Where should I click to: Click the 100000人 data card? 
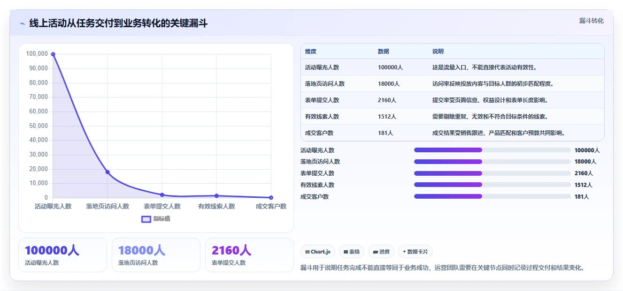[x=63, y=255]
